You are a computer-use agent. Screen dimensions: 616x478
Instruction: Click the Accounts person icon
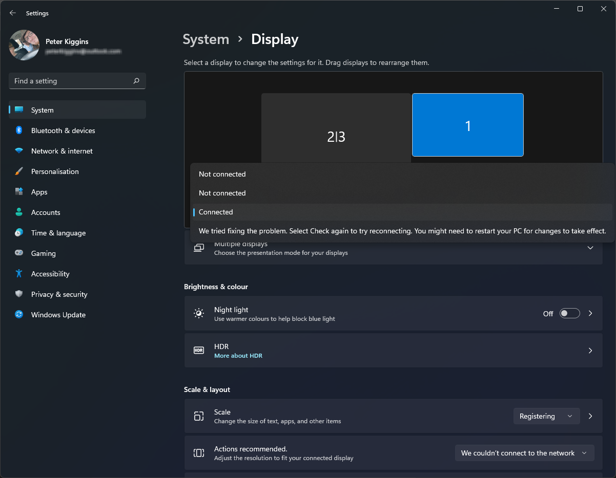(19, 212)
